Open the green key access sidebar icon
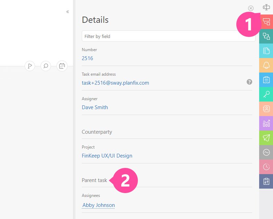 pos(266,94)
